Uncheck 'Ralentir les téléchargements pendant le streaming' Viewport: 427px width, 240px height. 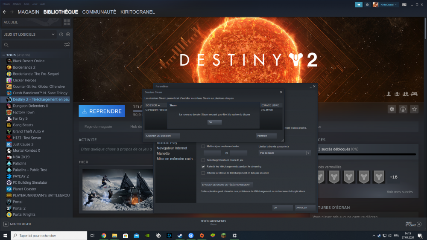pyautogui.click(x=203, y=166)
